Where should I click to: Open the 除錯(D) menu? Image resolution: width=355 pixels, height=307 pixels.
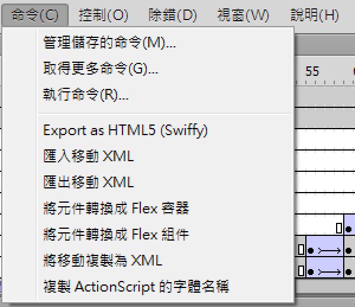tap(173, 15)
